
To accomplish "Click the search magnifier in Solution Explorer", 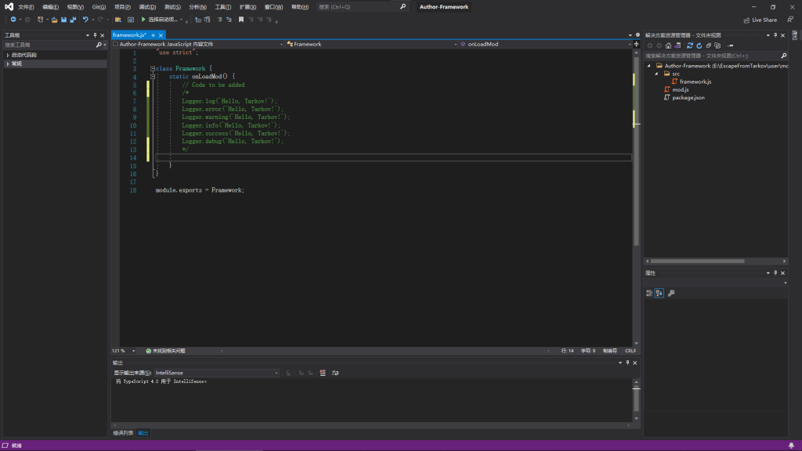I will click(783, 56).
